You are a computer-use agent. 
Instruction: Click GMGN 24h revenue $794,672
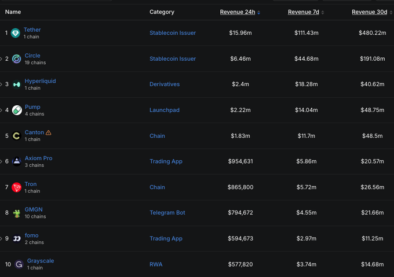pyautogui.click(x=240, y=213)
